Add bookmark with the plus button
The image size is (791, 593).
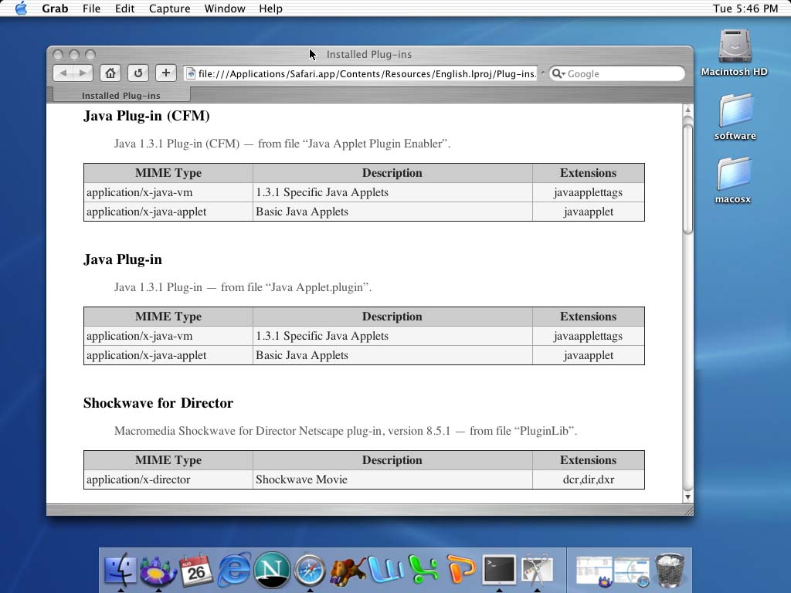[165, 73]
